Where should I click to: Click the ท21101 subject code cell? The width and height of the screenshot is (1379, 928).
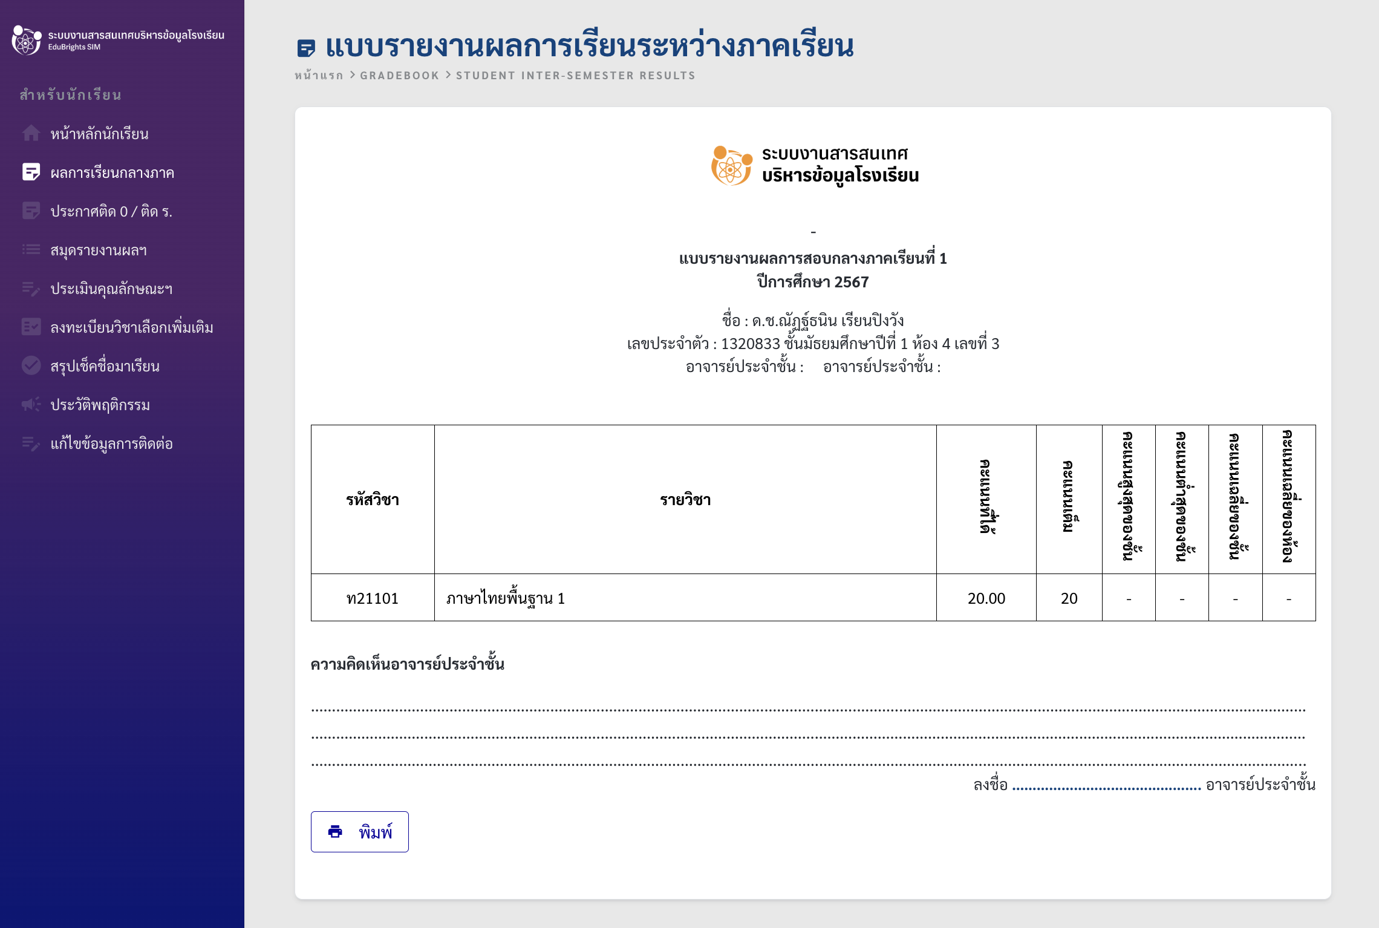coord(373,598)
